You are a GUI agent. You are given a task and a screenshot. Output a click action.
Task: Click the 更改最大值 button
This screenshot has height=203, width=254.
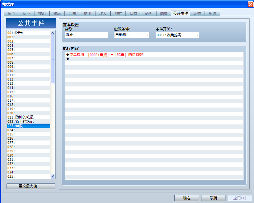[31, 186]
